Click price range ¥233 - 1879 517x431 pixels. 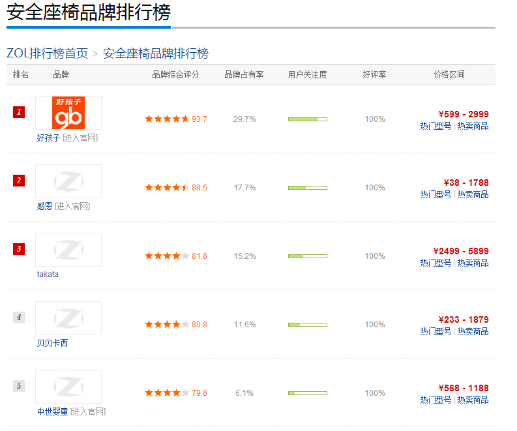coord(464,320)
